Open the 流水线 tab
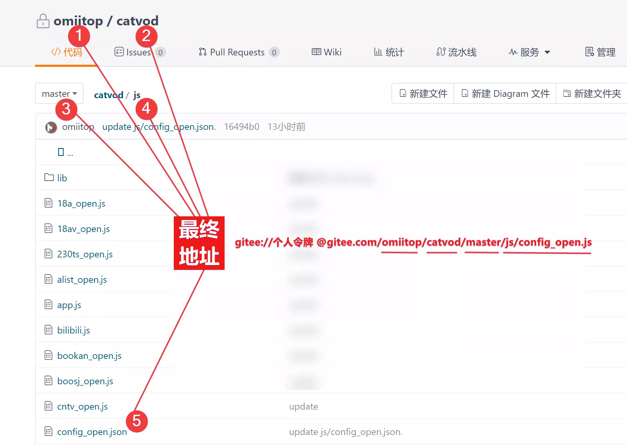 click(456, 52)
